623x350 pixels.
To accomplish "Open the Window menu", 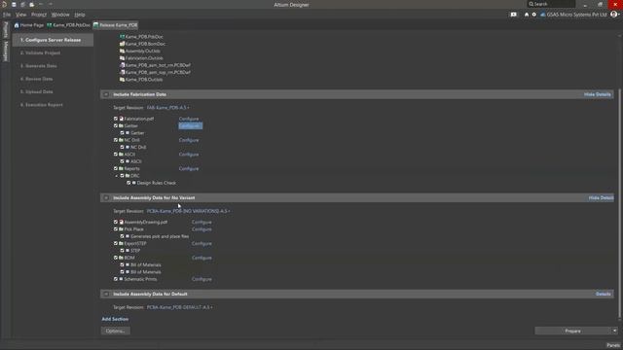I will 60,15.
